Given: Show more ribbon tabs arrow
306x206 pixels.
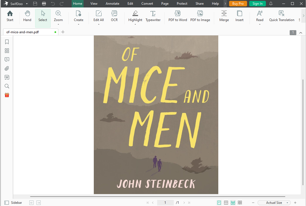Looking at the screenshot, I should point(225,4).
